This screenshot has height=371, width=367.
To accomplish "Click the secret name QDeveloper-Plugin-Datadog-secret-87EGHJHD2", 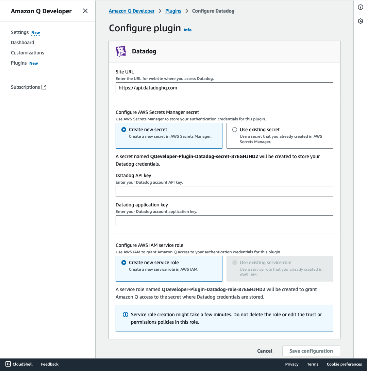I will coord(204,156).
